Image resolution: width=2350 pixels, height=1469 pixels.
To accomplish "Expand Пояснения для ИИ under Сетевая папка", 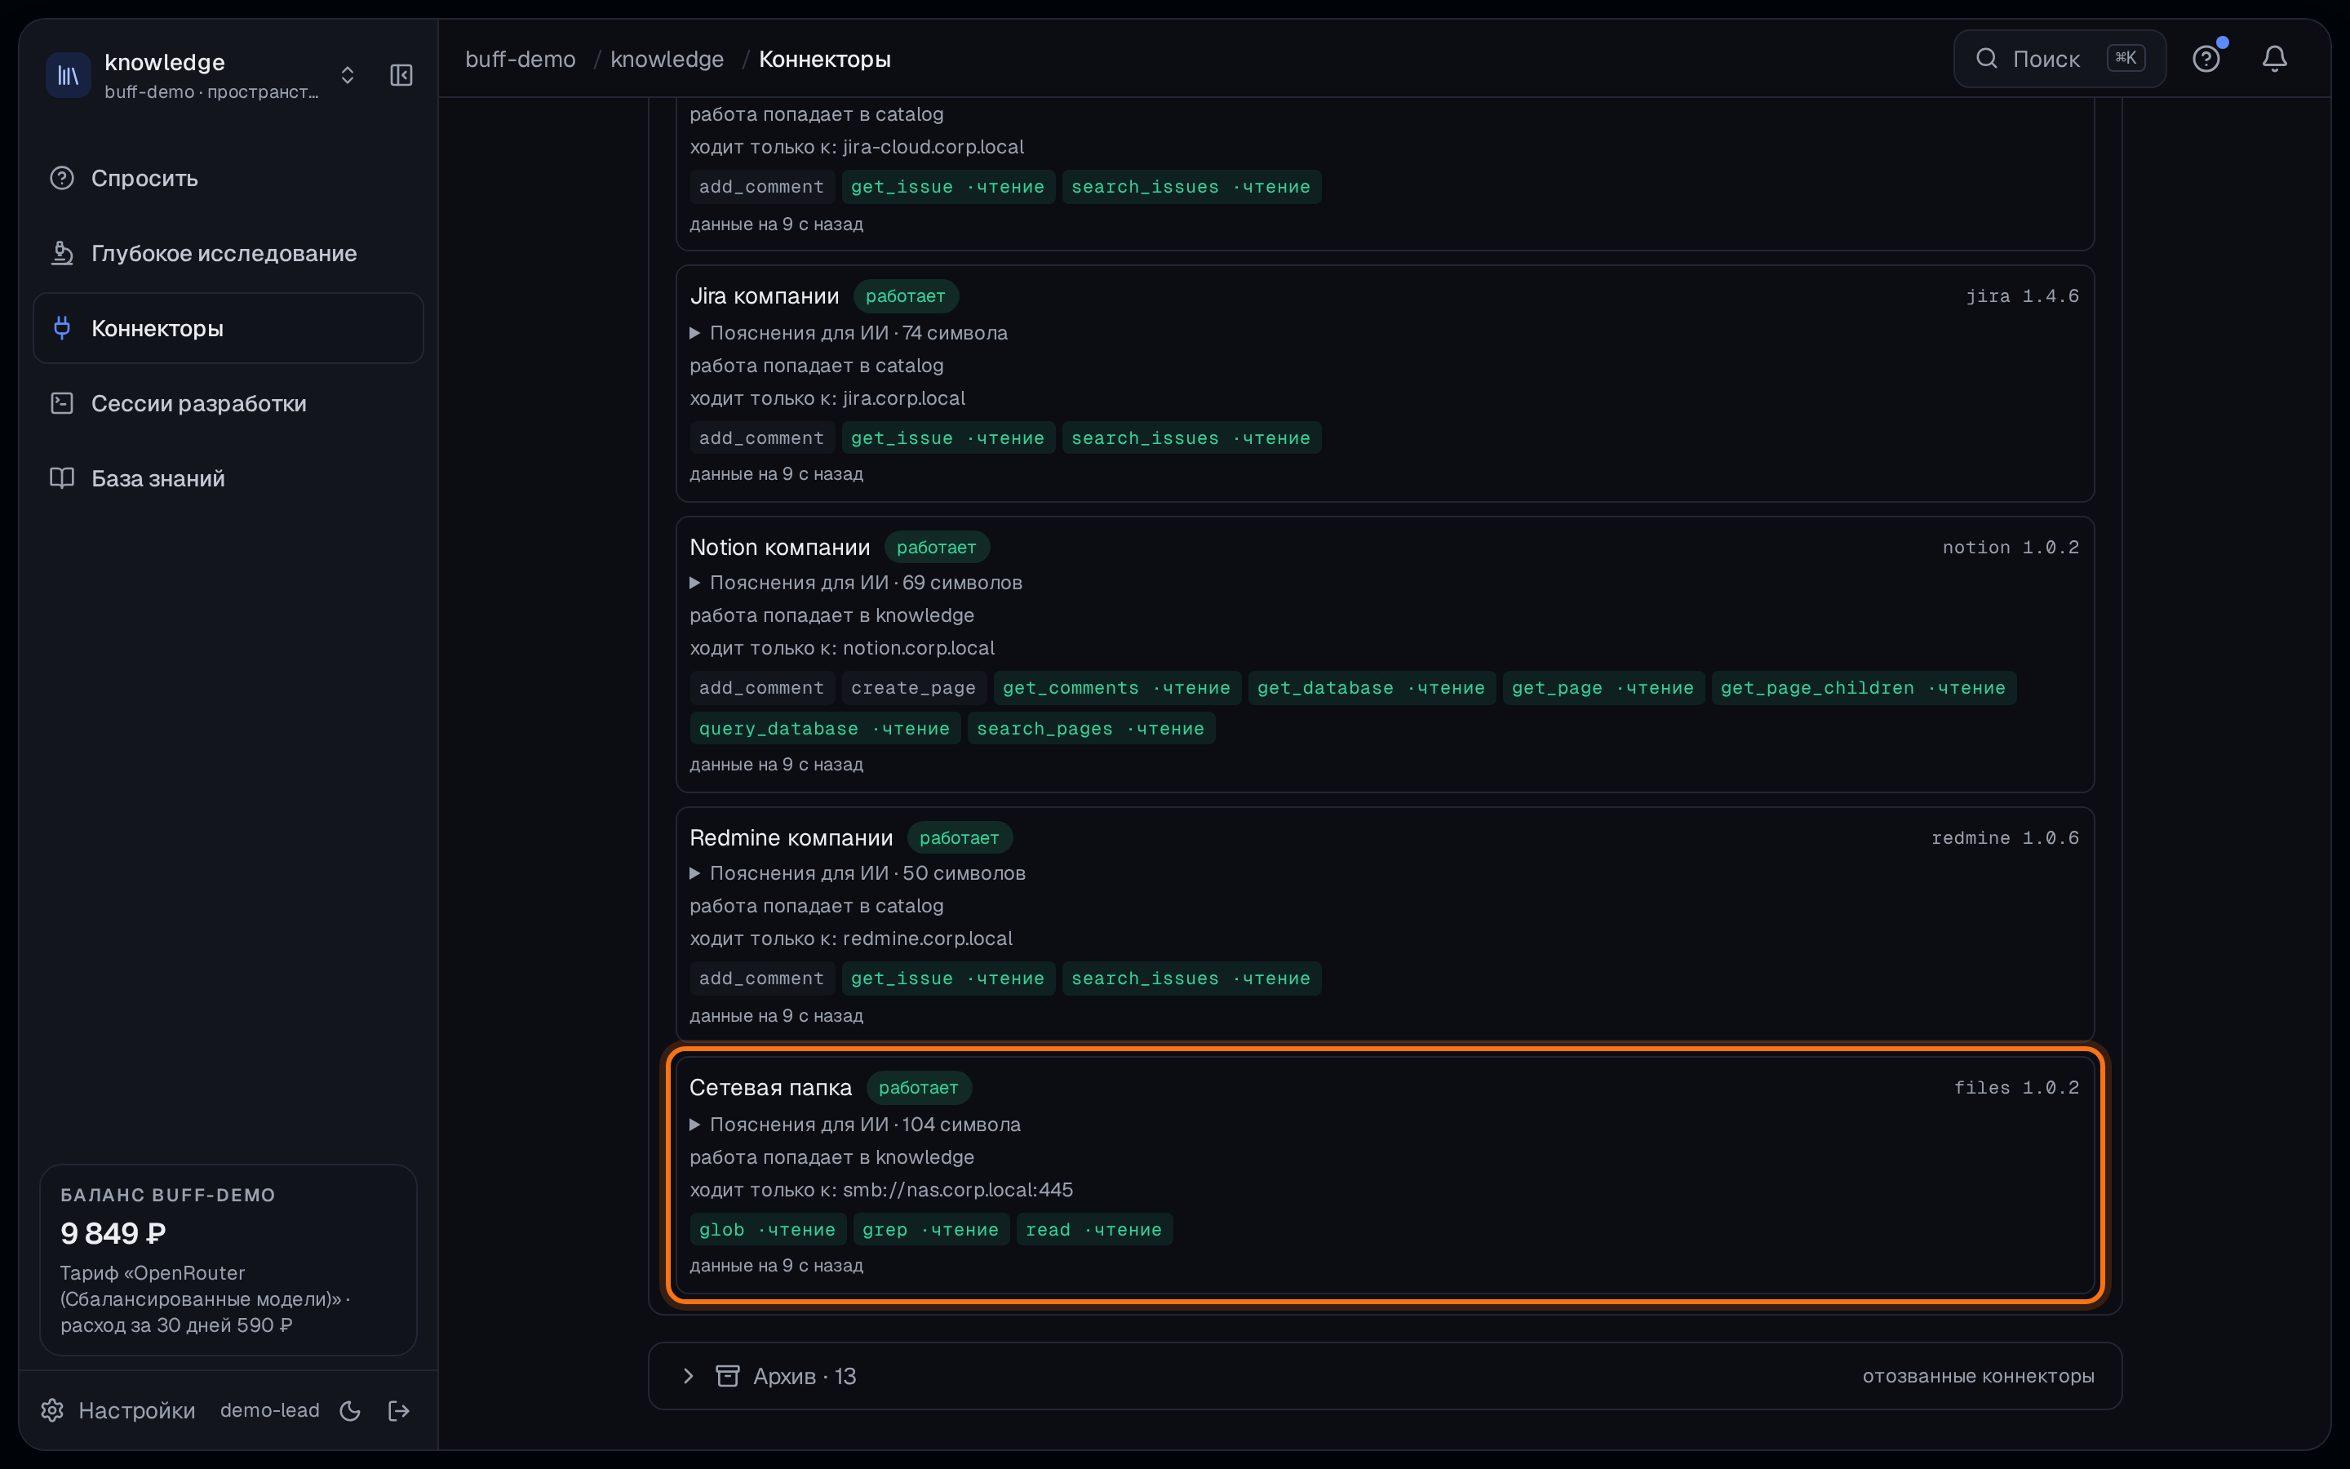I will click(854, 1124).
